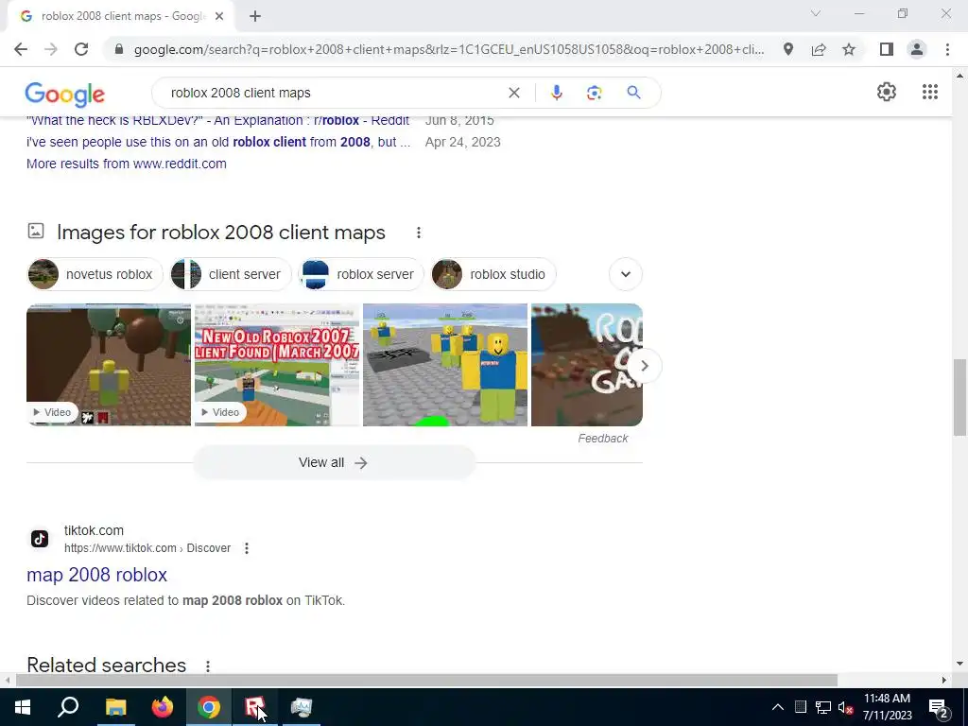Viewport: 968px width, 726px height.
Task: Open location permission icon in address bar
Action: 788,49
